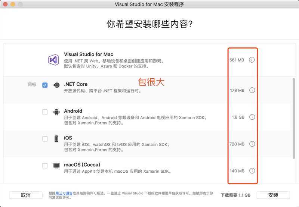Viewport: 299px width, 207px height.
Task: Select the .NET Core title text
Action: click(76, 84)
